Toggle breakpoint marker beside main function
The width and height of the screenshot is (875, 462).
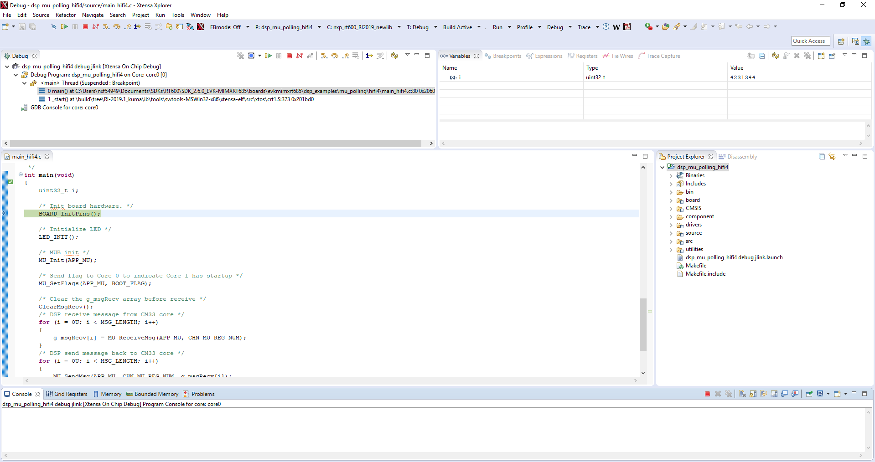10,182
